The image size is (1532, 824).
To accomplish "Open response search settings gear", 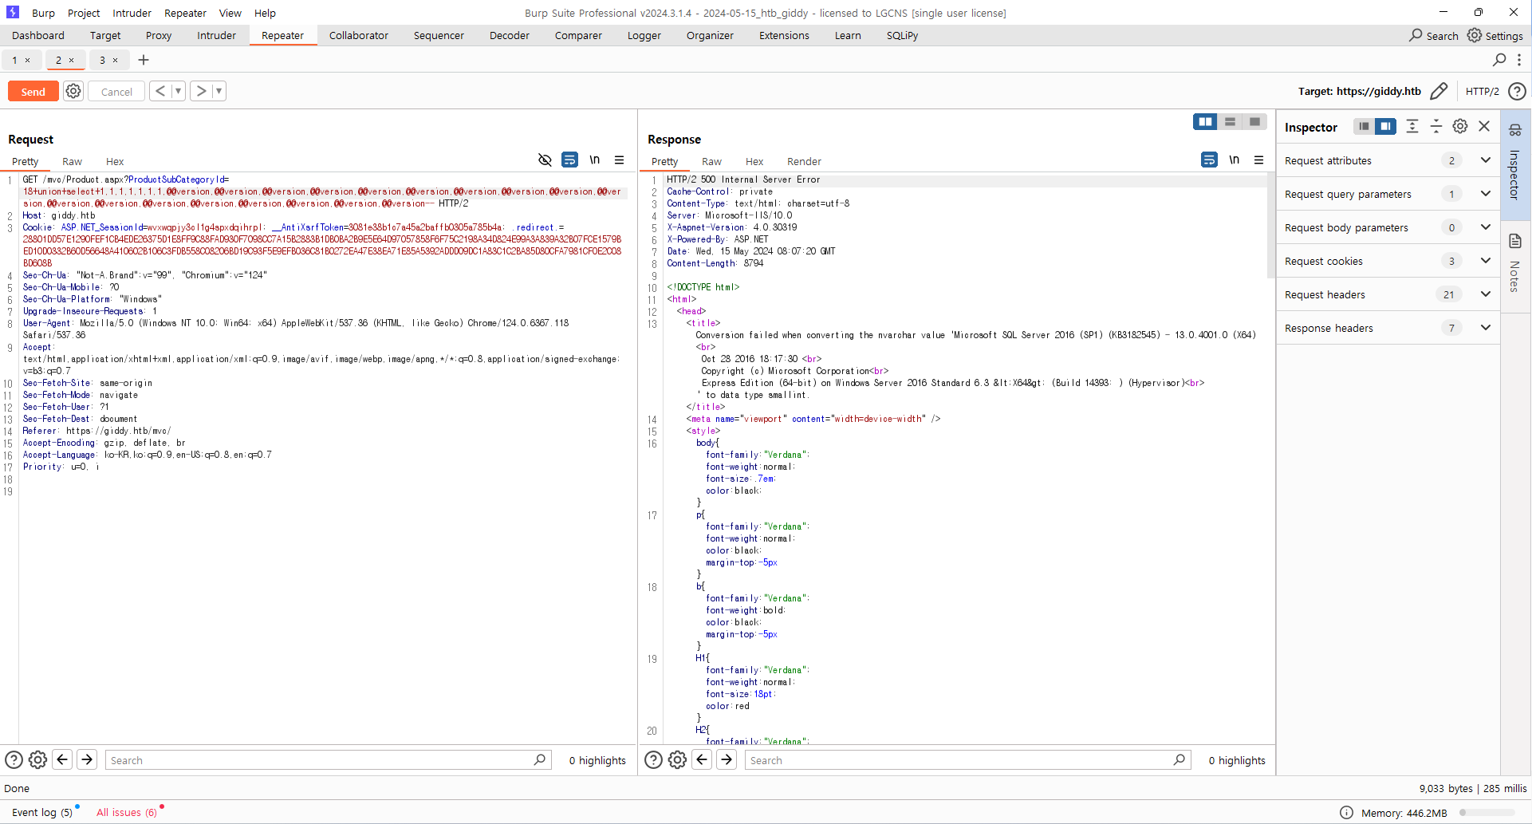I will (677, 759).
